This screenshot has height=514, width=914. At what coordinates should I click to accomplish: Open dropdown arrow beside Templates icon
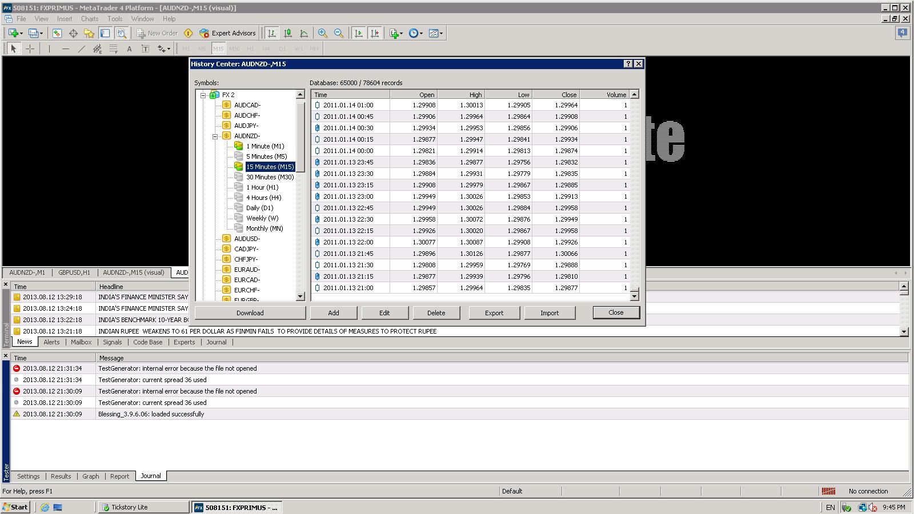(x=442, y=33)
